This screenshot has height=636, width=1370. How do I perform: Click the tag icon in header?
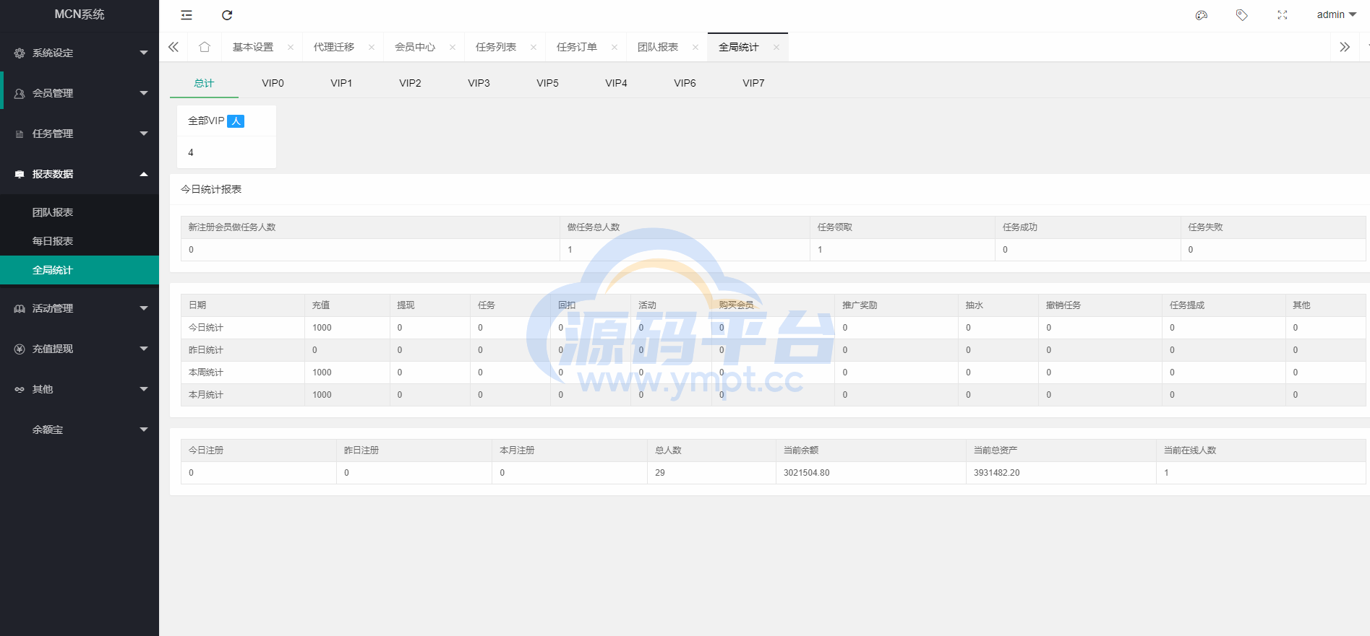(1242, 15)
